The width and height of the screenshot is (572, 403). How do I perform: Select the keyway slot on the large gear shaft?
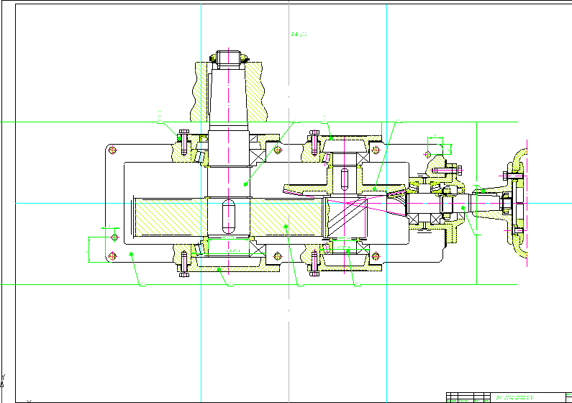(229, 214)
